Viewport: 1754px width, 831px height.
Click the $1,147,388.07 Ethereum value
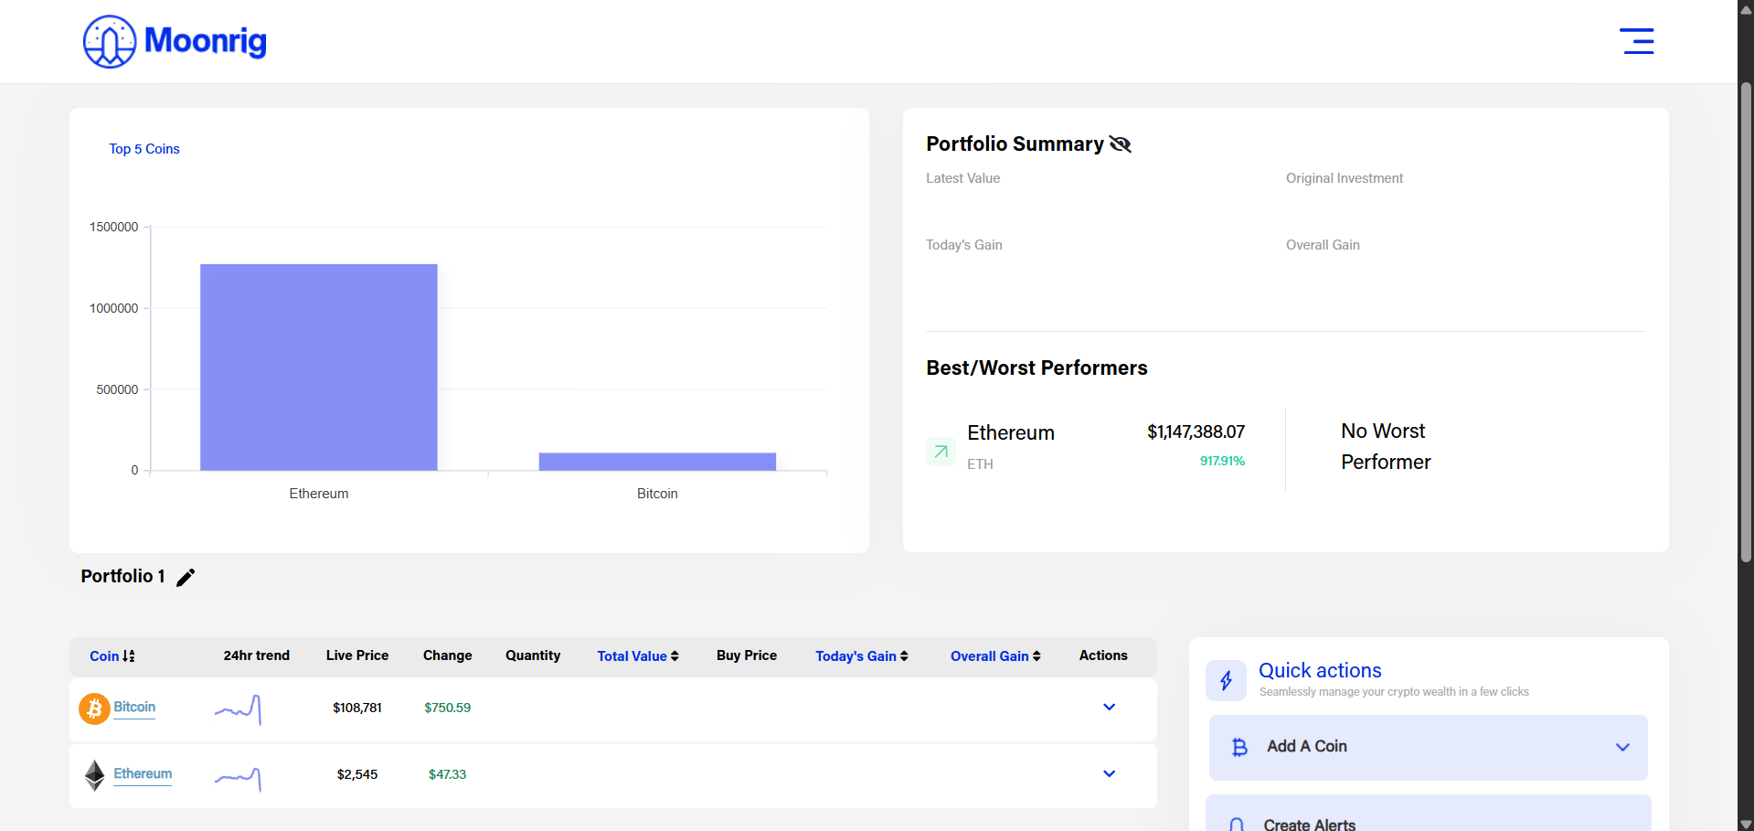pos(1196,431)
